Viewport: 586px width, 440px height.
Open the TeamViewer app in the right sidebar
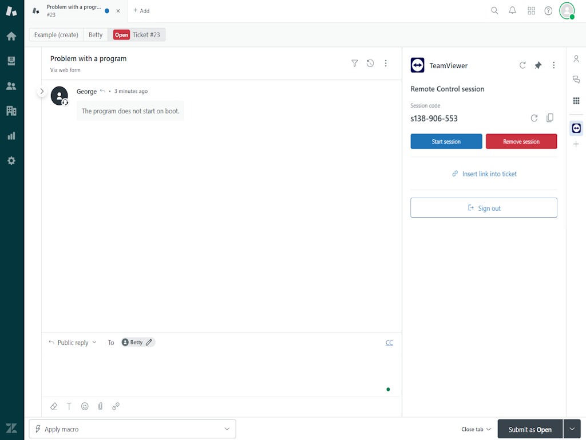[576, 128]
